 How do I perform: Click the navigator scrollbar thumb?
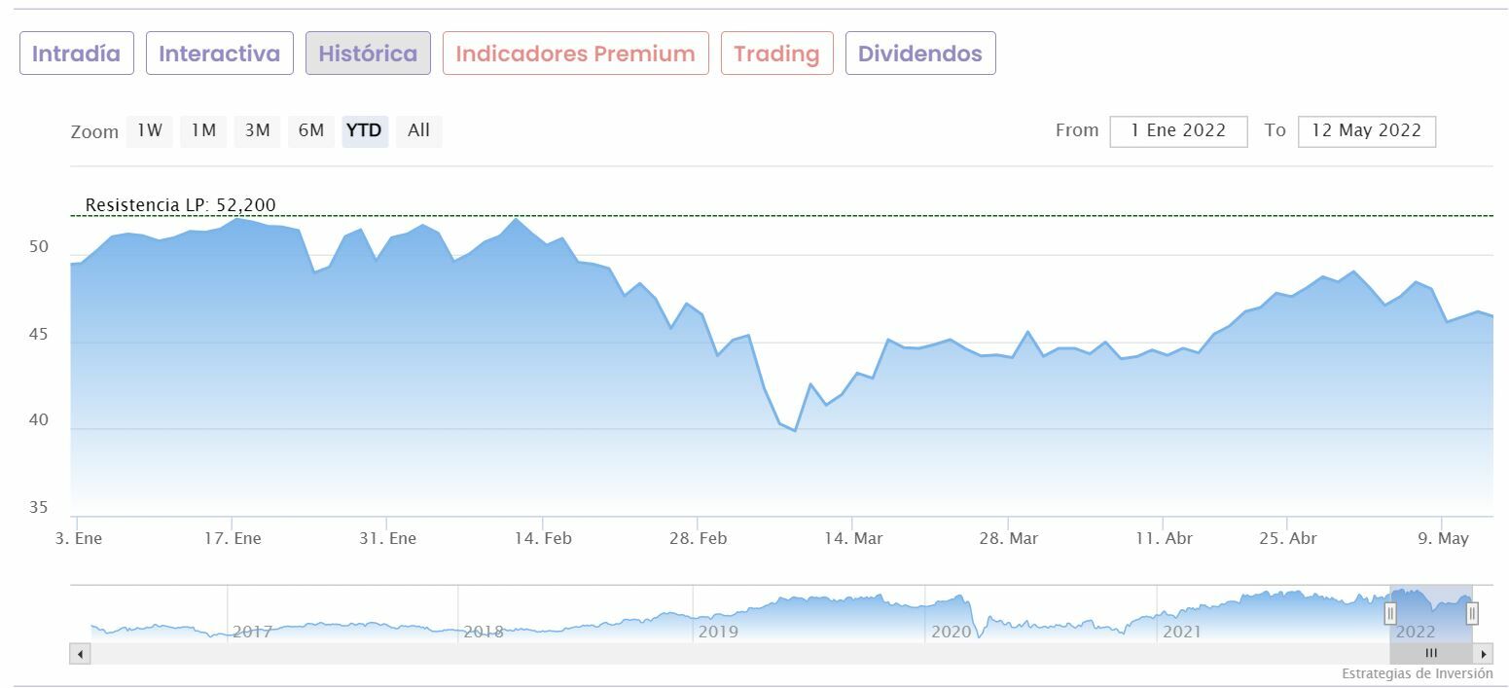tap(1430, 654)
